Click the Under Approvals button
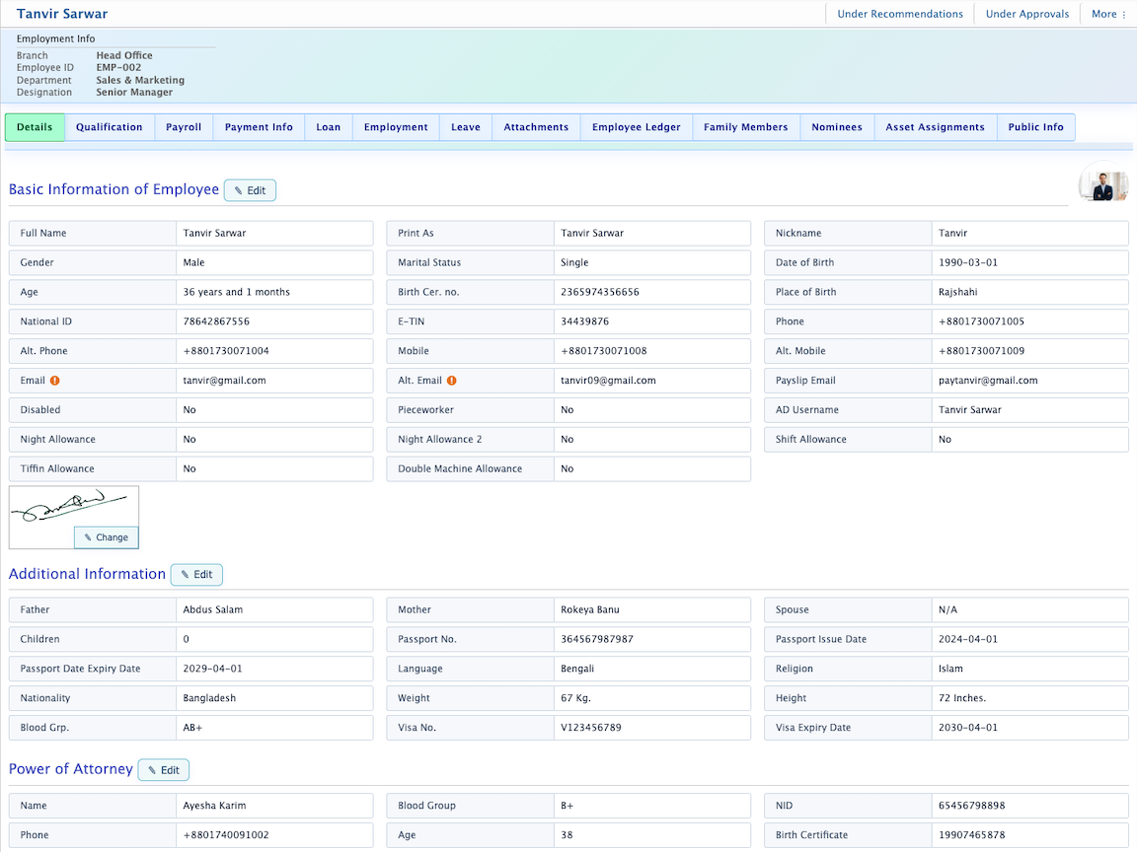Image resolution: width=1137 pixels, height=852 pixels. click(x=1026, y=14)
